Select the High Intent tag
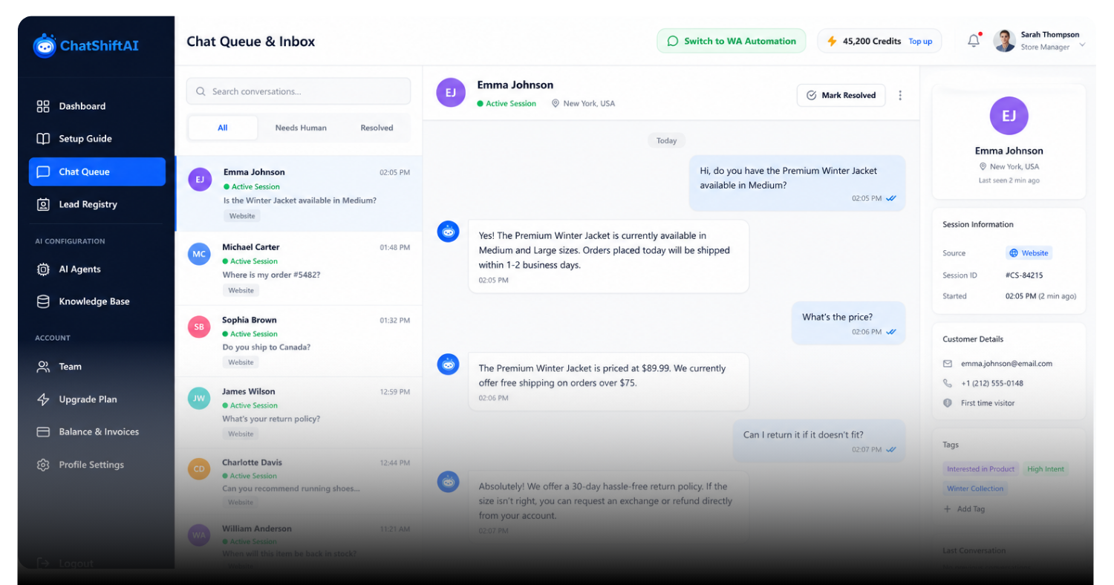Screen dimensions: 1114x585 click(1046, 469)
